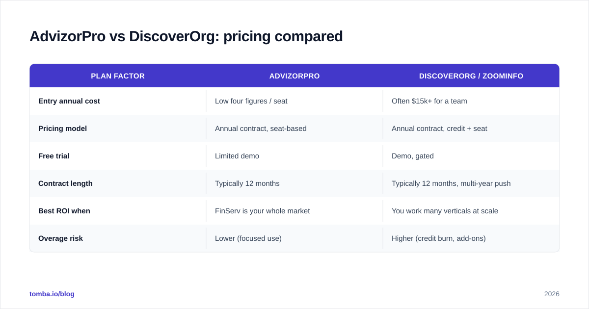Screen dimensions: 589x309
Task: Select the 'DISCOVERORG / ZOOMINFO' column header
Action: coord(471,76)
